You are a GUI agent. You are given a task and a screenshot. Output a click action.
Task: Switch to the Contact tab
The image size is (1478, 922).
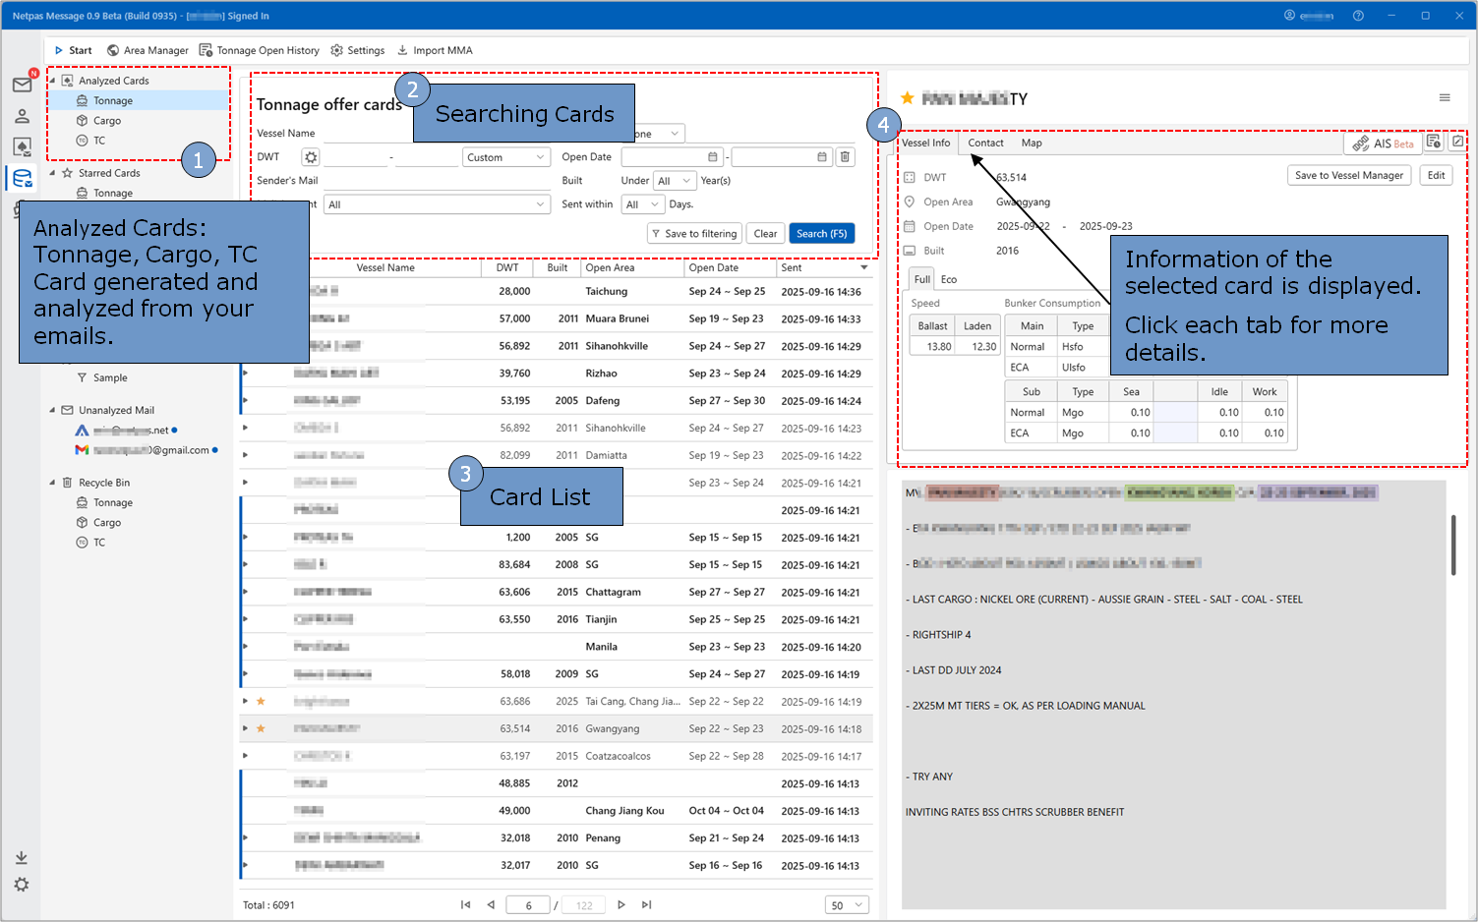coord(984,144)
